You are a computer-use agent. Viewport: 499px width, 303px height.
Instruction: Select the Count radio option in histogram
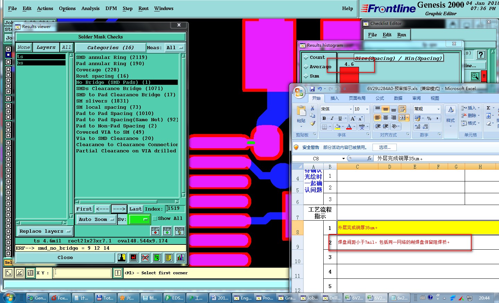pyautogui.click(x=306, y=57)
